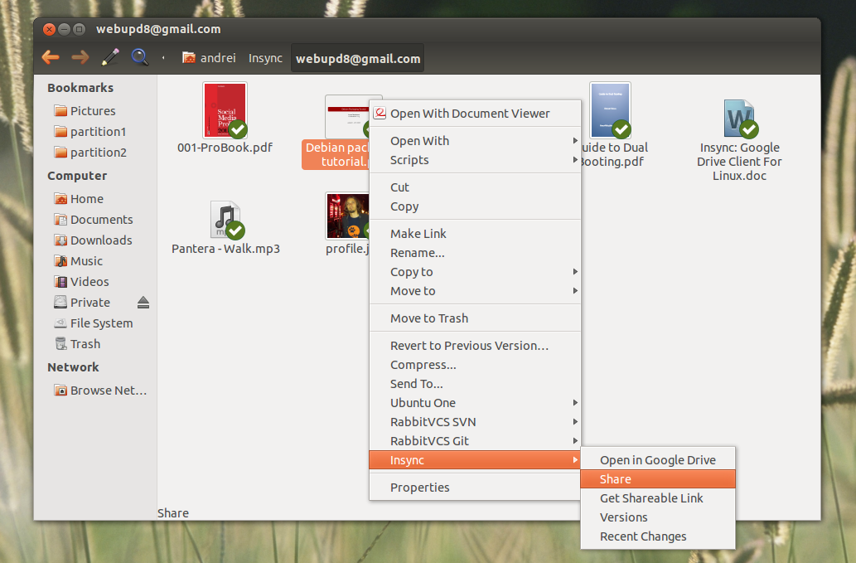
Task: Select Make Link in context menu
Action: (475, 234)
